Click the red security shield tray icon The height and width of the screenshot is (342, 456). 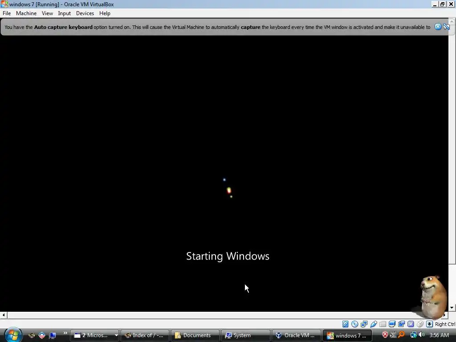[385, 335]
